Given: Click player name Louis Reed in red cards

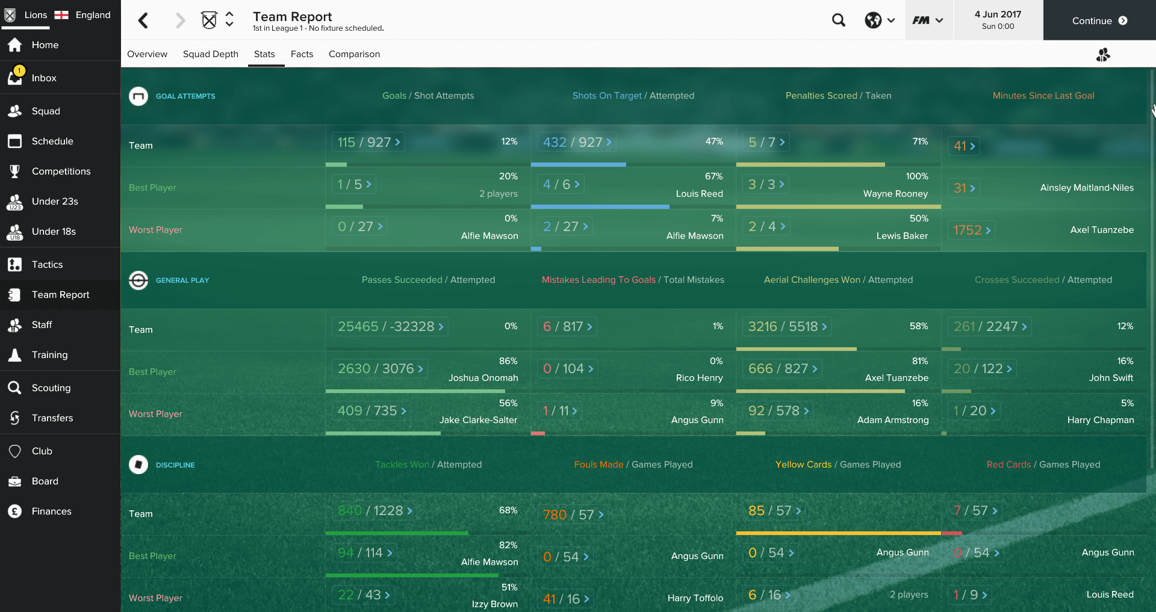Looking at the screenshot, I should 1110,595.
